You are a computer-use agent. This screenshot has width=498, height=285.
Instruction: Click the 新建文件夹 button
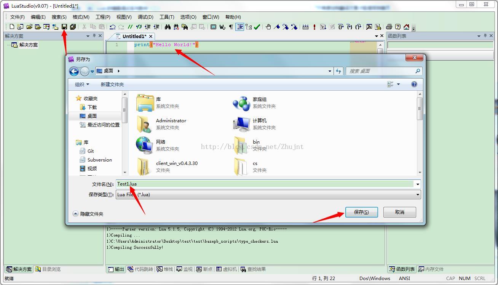click(x=112, y=84)
